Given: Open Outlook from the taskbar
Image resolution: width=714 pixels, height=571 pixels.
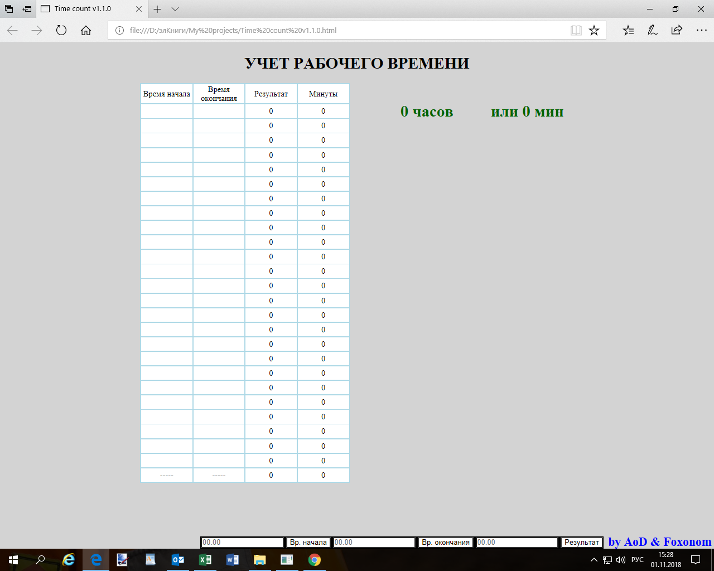Looking at the screenshot, I should click(177, 560).
